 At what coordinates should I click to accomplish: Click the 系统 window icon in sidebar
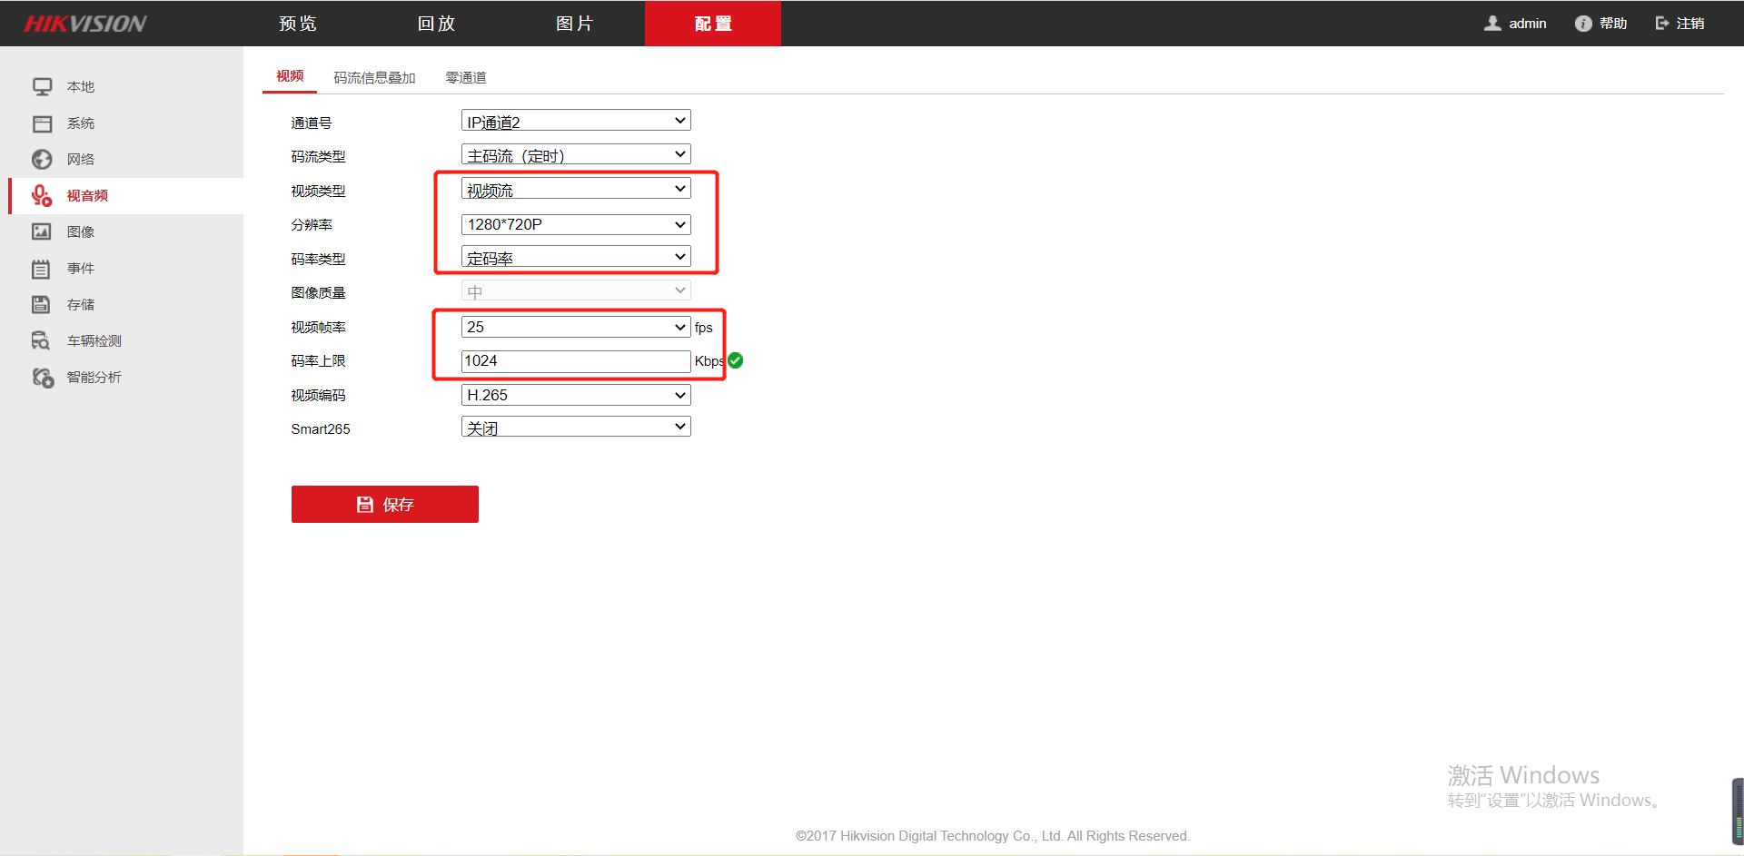coord(43,123)
